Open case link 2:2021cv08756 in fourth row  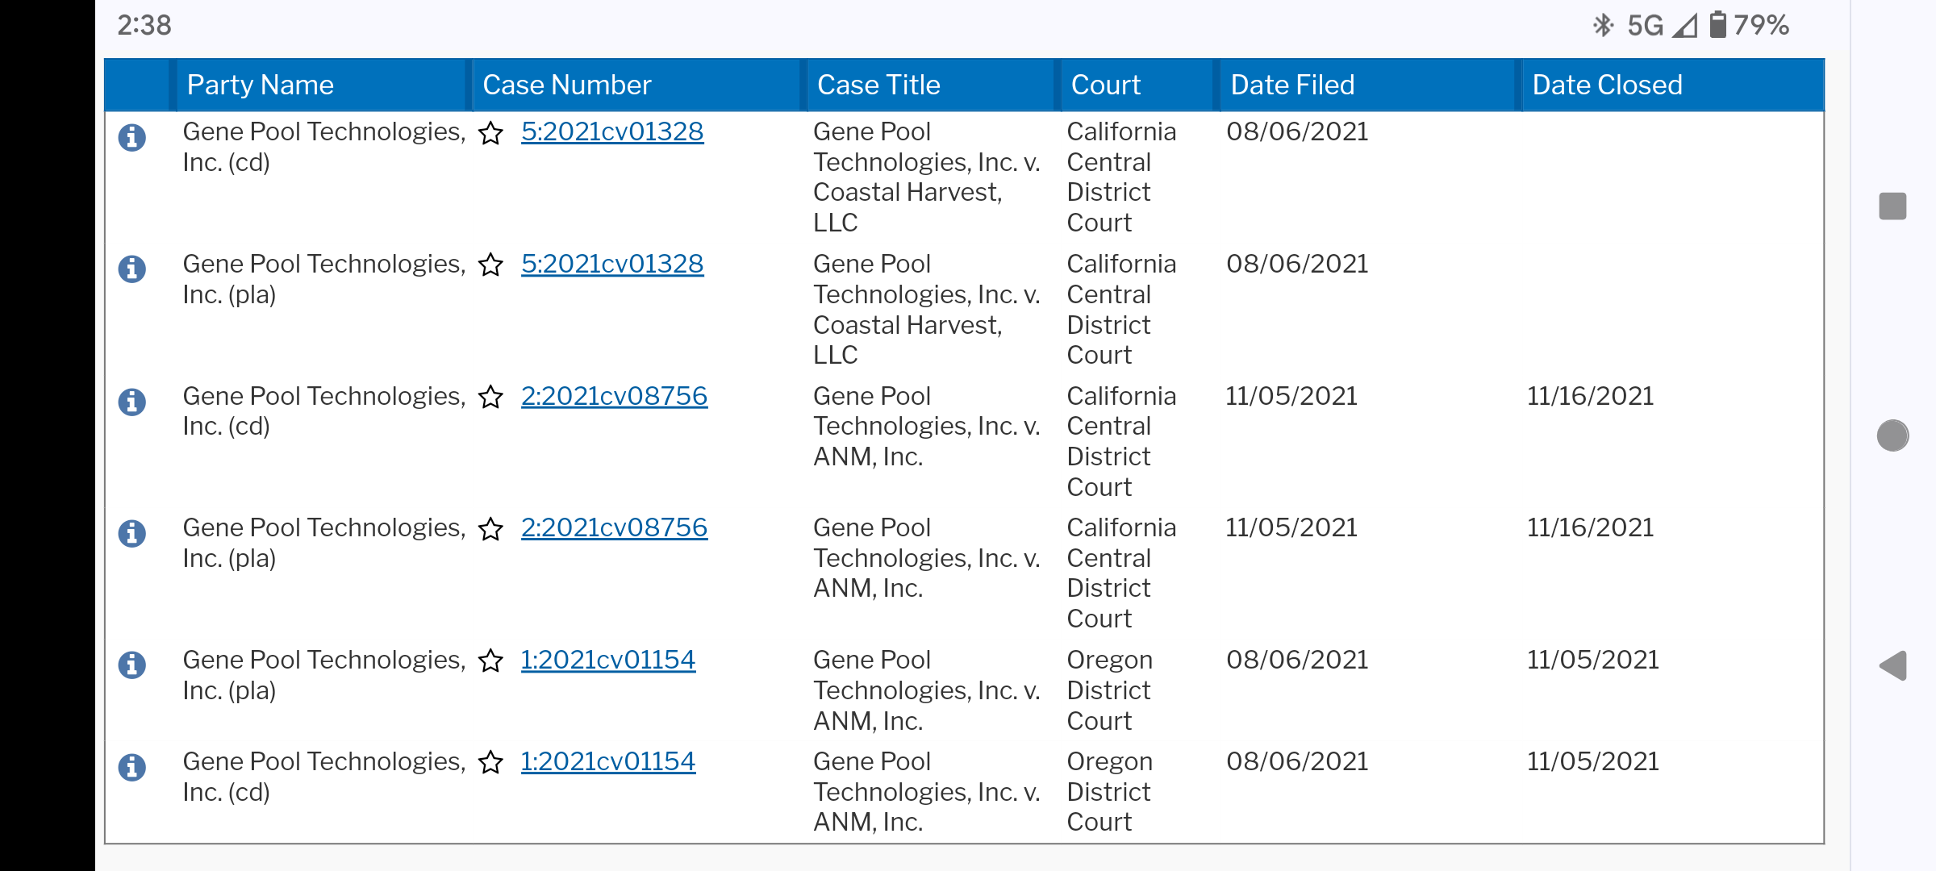[x=614, y=527]
